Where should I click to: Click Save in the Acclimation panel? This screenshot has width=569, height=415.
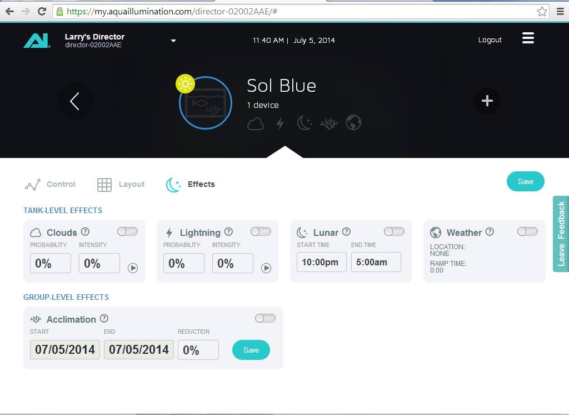pyautogui.click(x=251, y=350)
